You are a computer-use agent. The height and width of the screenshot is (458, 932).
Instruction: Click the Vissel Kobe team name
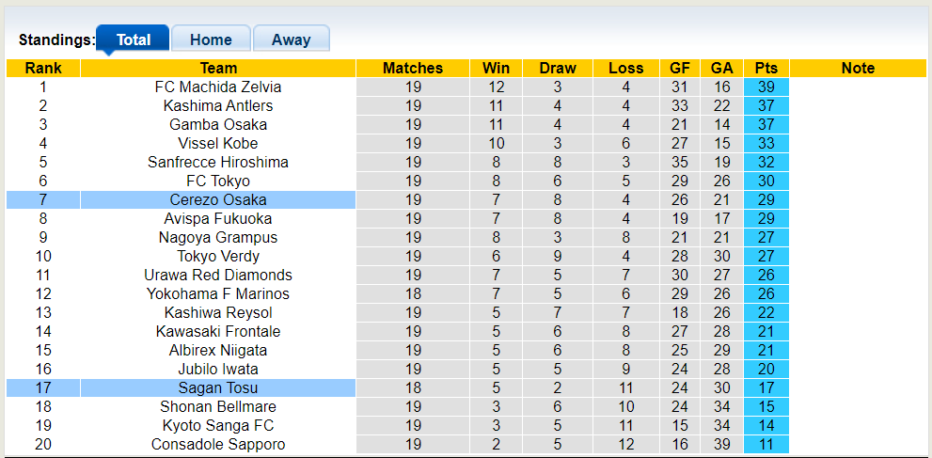(x=218, y=143)
